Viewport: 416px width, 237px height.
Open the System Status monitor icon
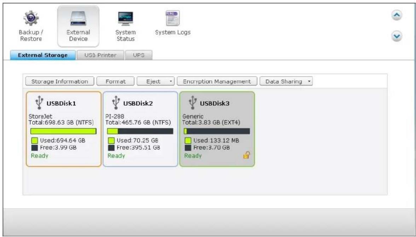126,19
